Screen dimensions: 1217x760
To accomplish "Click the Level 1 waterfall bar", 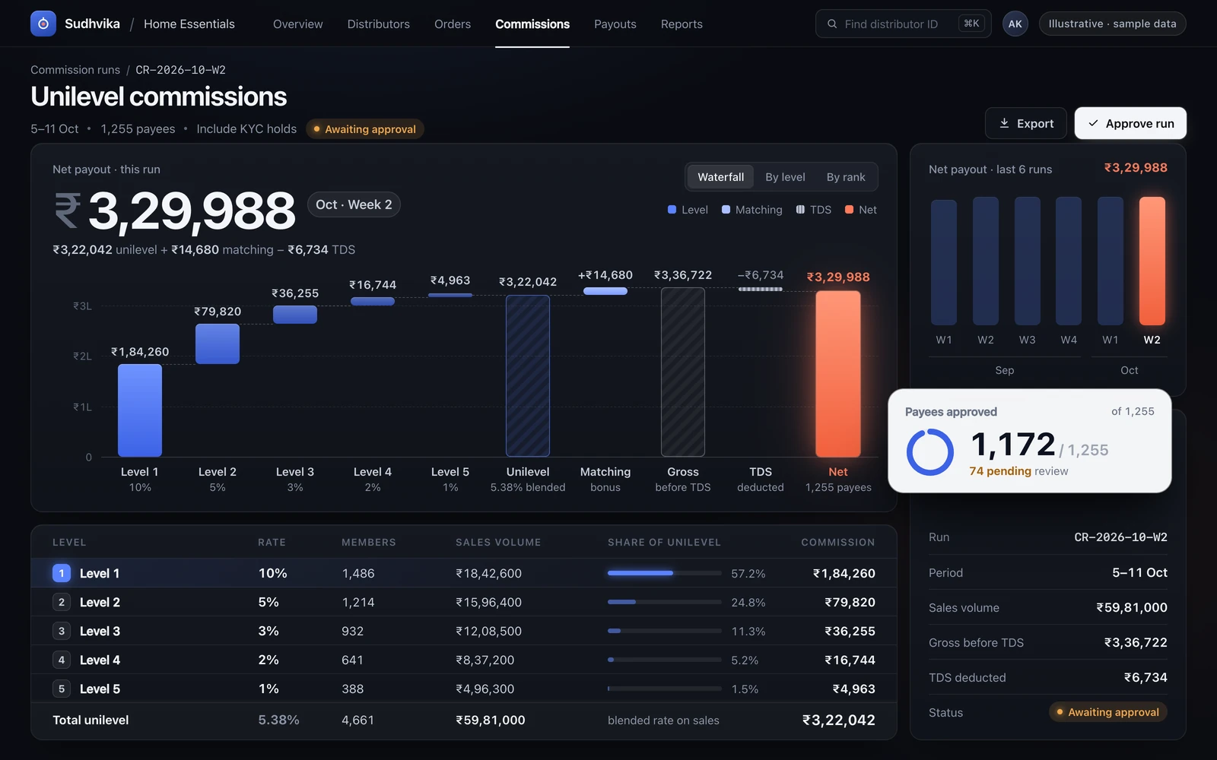I will [140, 410].
